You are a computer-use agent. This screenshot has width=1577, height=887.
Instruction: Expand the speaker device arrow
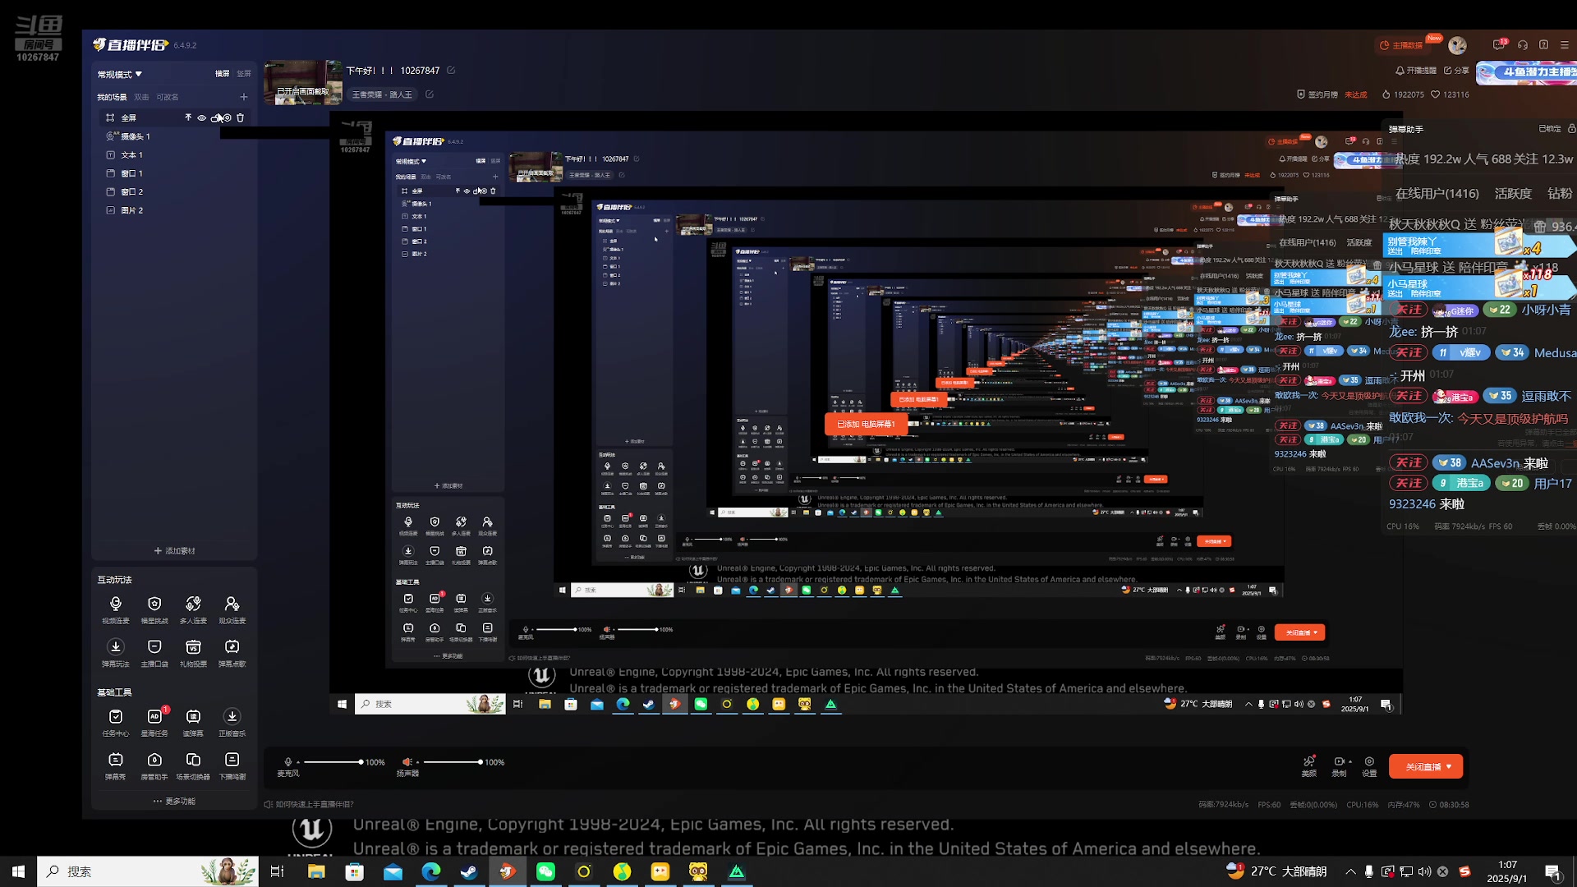416,762
